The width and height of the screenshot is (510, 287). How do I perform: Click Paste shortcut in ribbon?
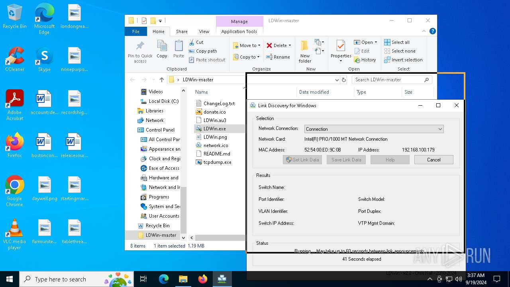207,60
